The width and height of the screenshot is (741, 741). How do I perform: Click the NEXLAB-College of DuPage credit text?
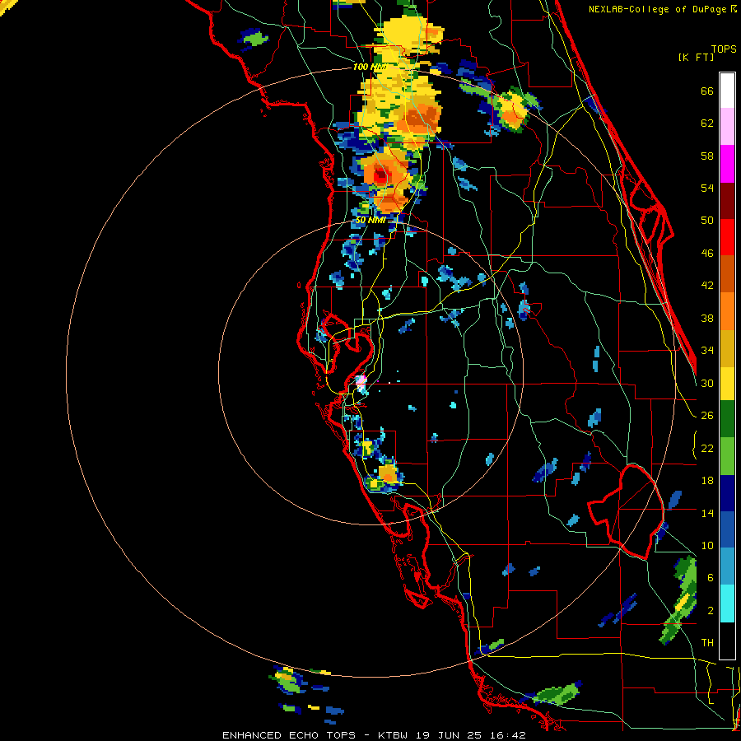point(657,9)
